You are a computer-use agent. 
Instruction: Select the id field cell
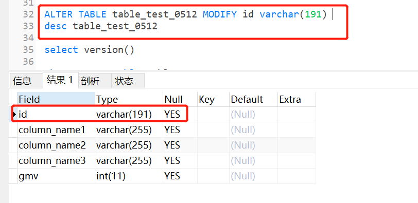point(56,115)
